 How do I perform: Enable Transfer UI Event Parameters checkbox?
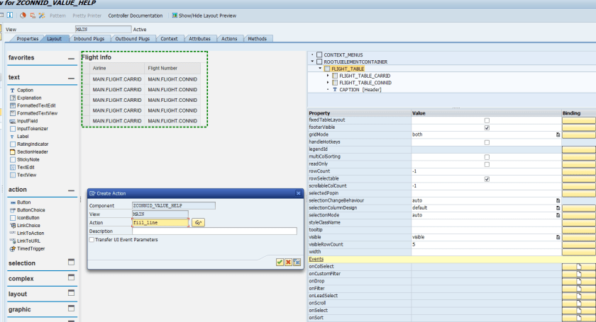(x=92, y=240)
